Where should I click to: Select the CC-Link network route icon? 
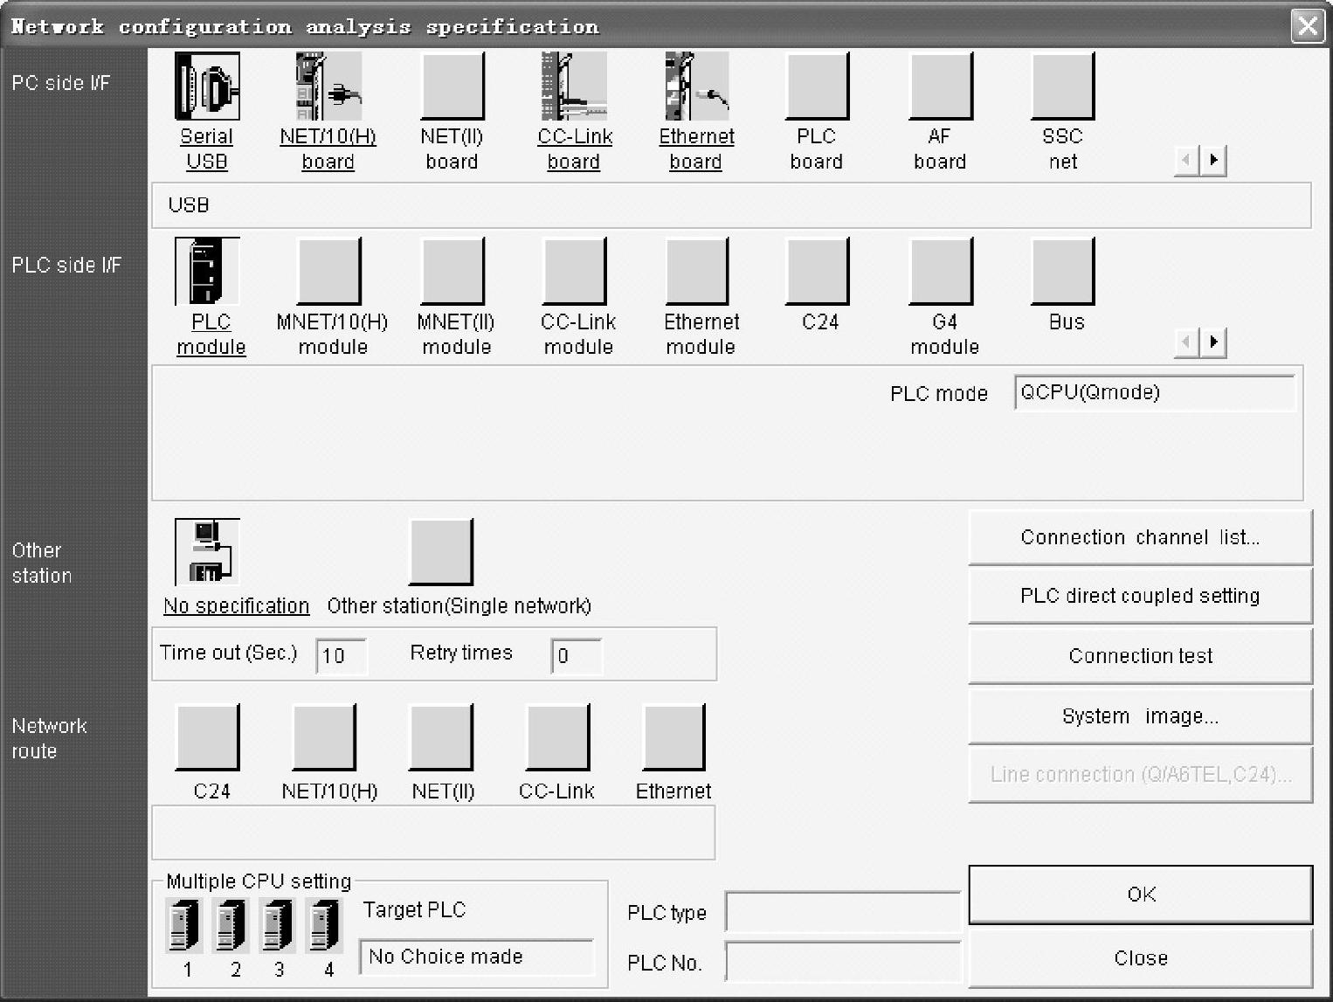[x=557, y=737]
